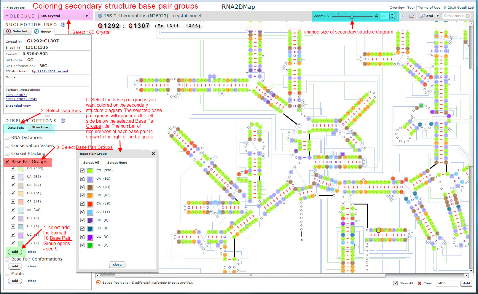The height and width of the screenshot is (294, 478).
Task: Switch to the Structure tab
Action: [x=40, y=127]
